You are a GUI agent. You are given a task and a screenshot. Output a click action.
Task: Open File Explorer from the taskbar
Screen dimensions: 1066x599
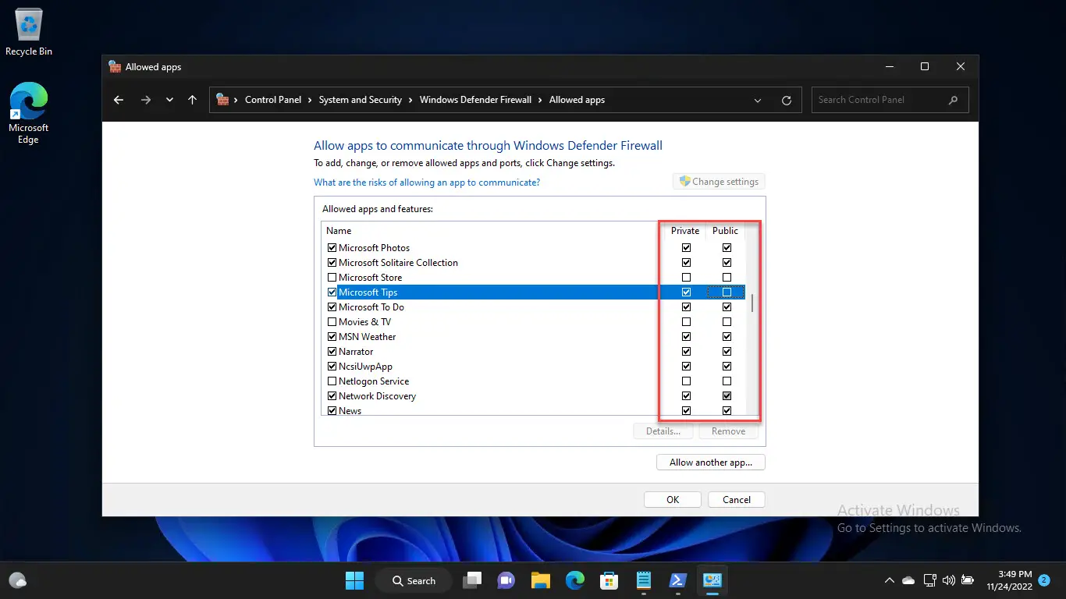(x=540, y=580)
